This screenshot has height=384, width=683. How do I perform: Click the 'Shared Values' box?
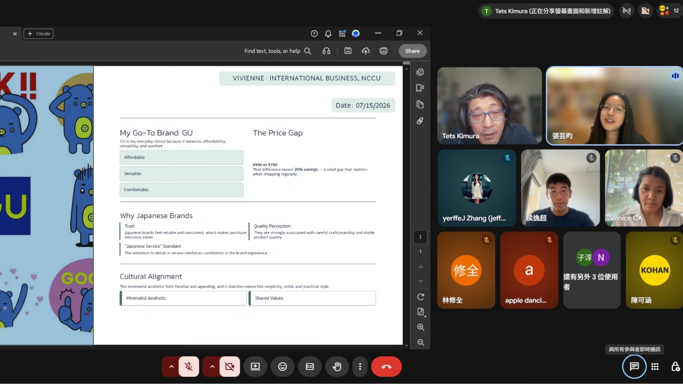pyautogui.click(x=312, y=298)
